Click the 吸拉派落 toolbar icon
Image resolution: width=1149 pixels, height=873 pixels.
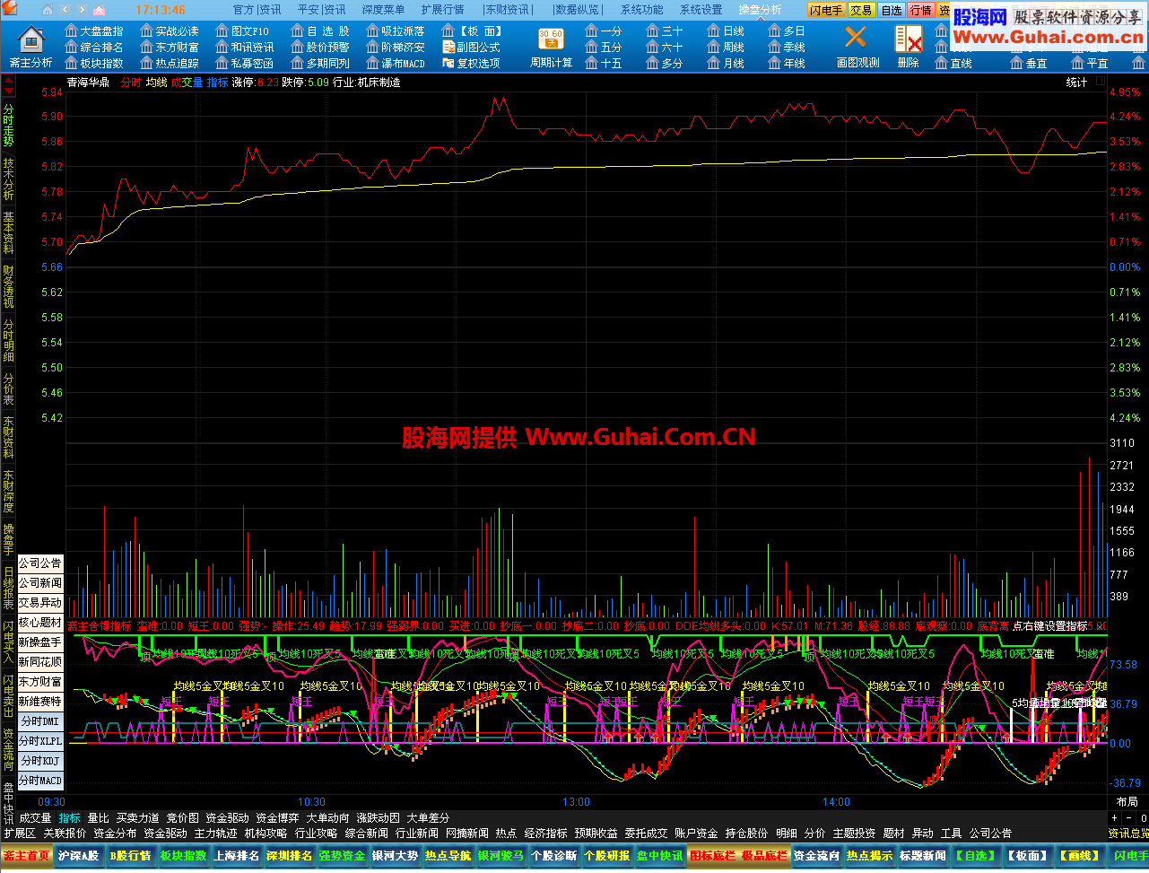396,31
